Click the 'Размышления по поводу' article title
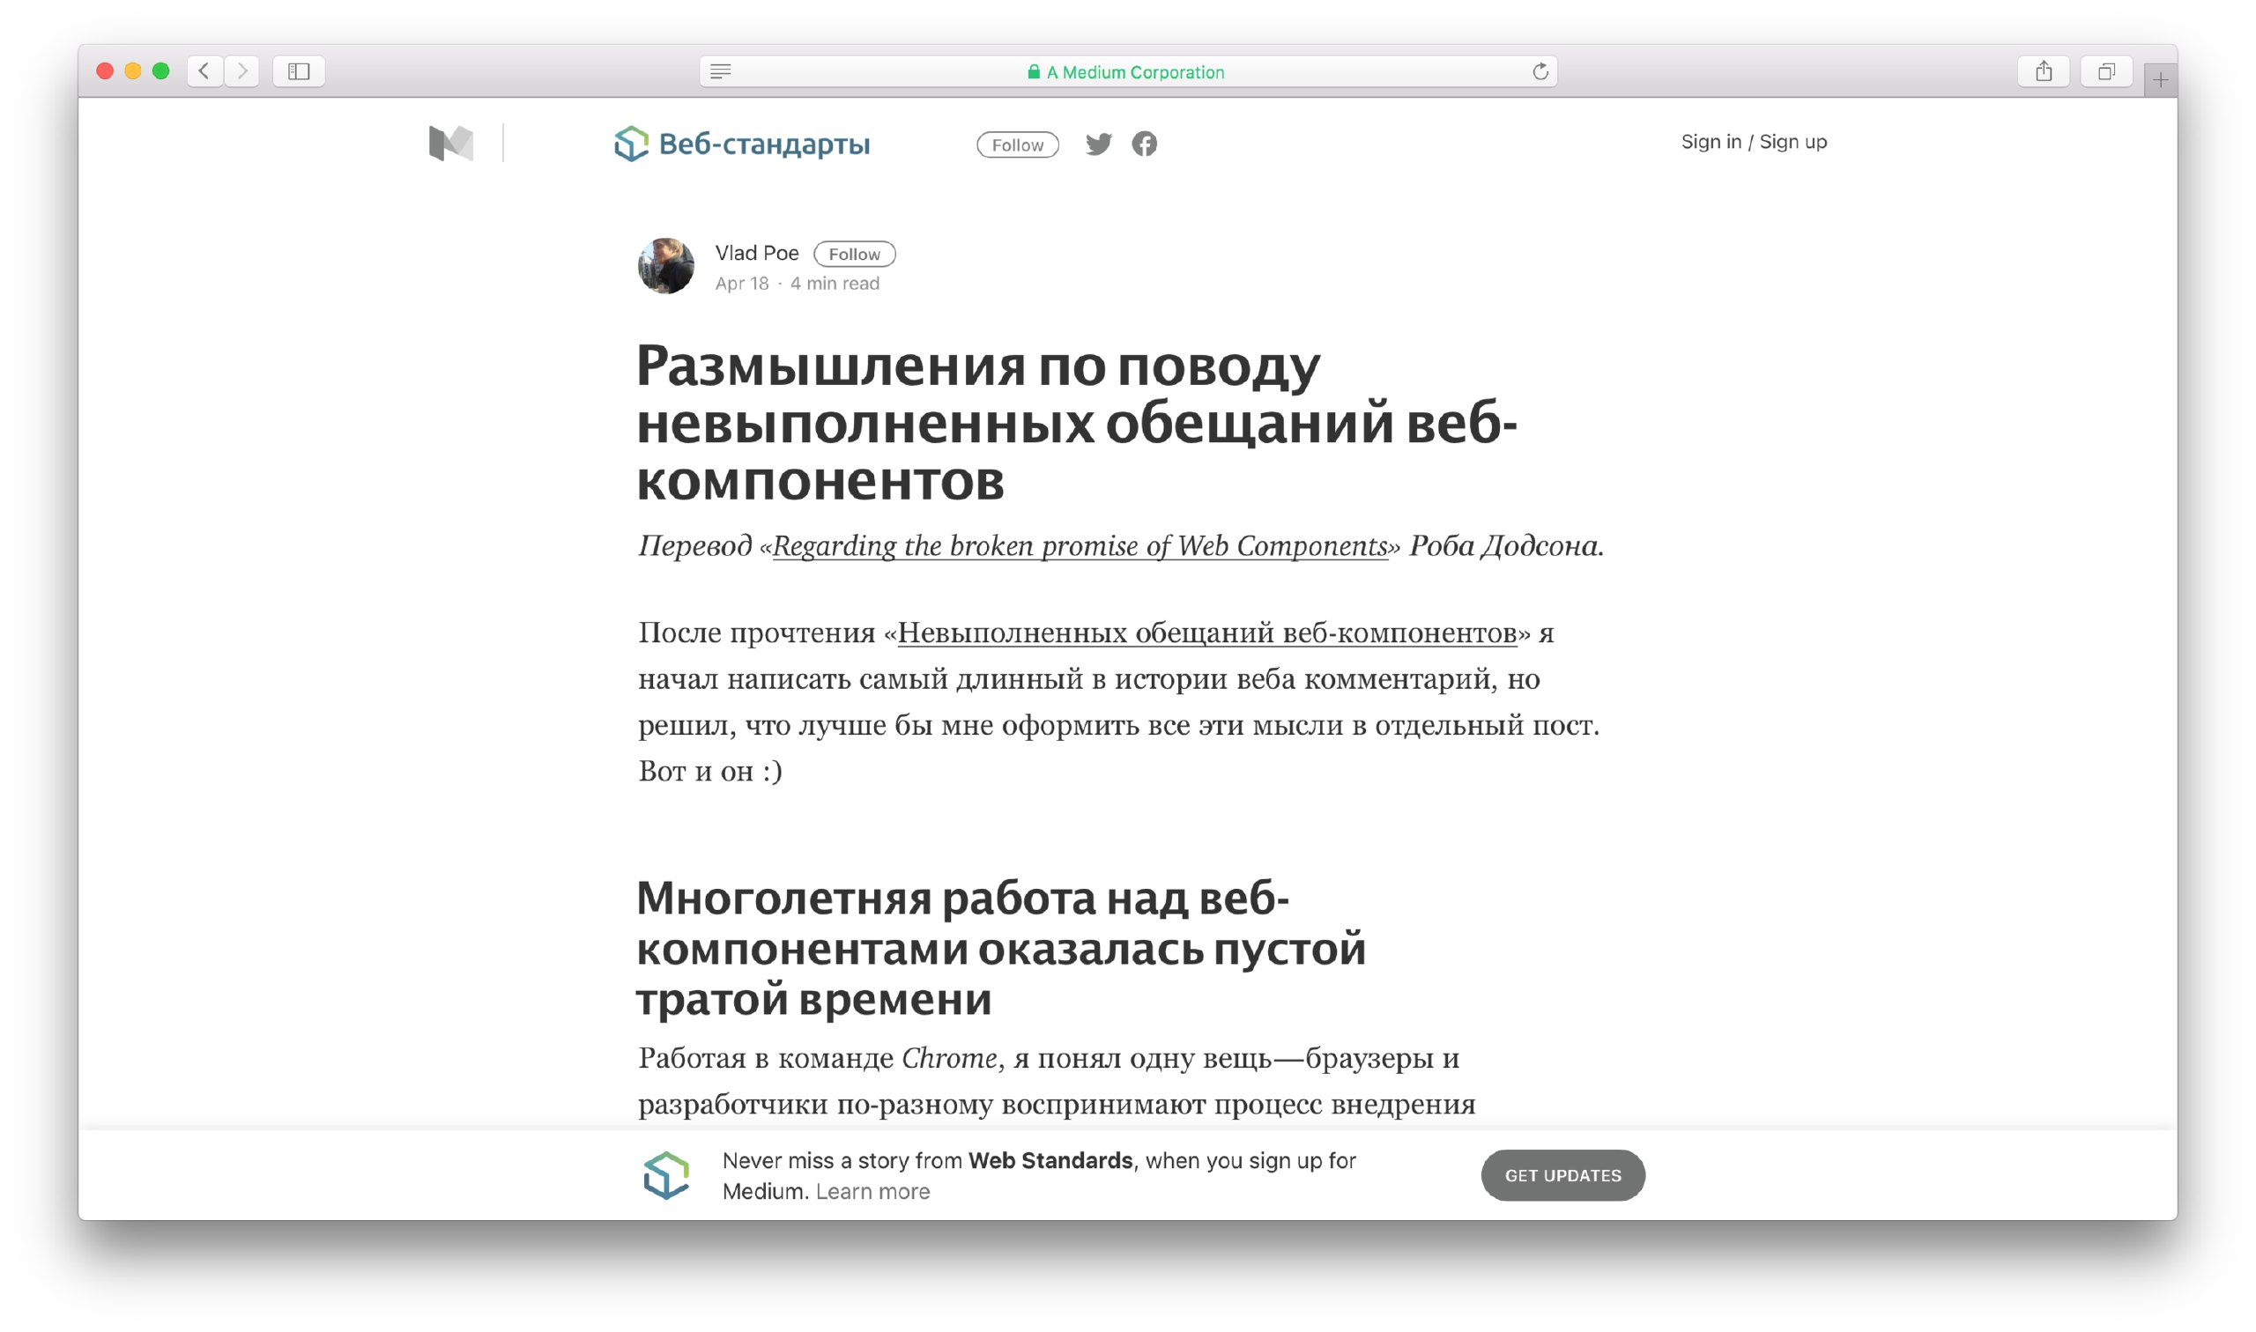Image resolution: width=2256 pixels, height=1332 pixels. pos(1076,424)
